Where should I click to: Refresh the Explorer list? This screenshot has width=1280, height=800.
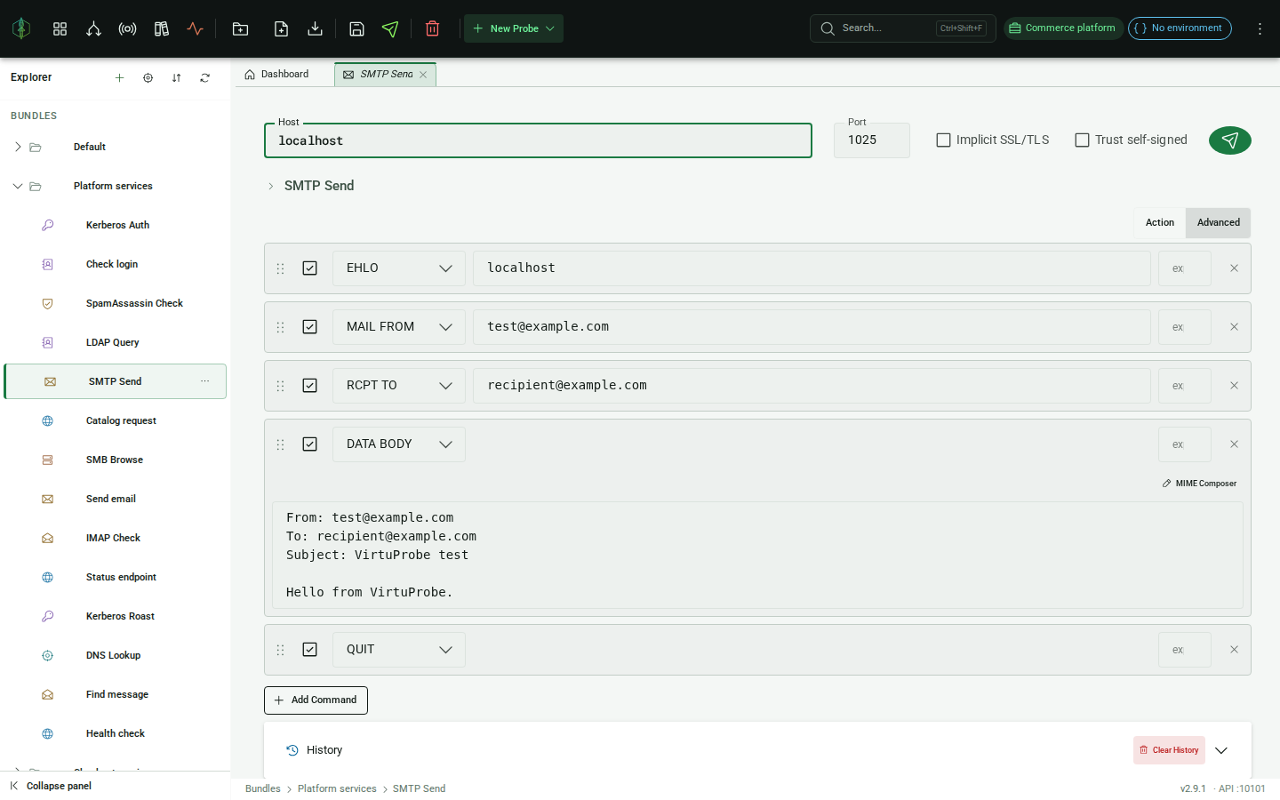click(204, 77)
